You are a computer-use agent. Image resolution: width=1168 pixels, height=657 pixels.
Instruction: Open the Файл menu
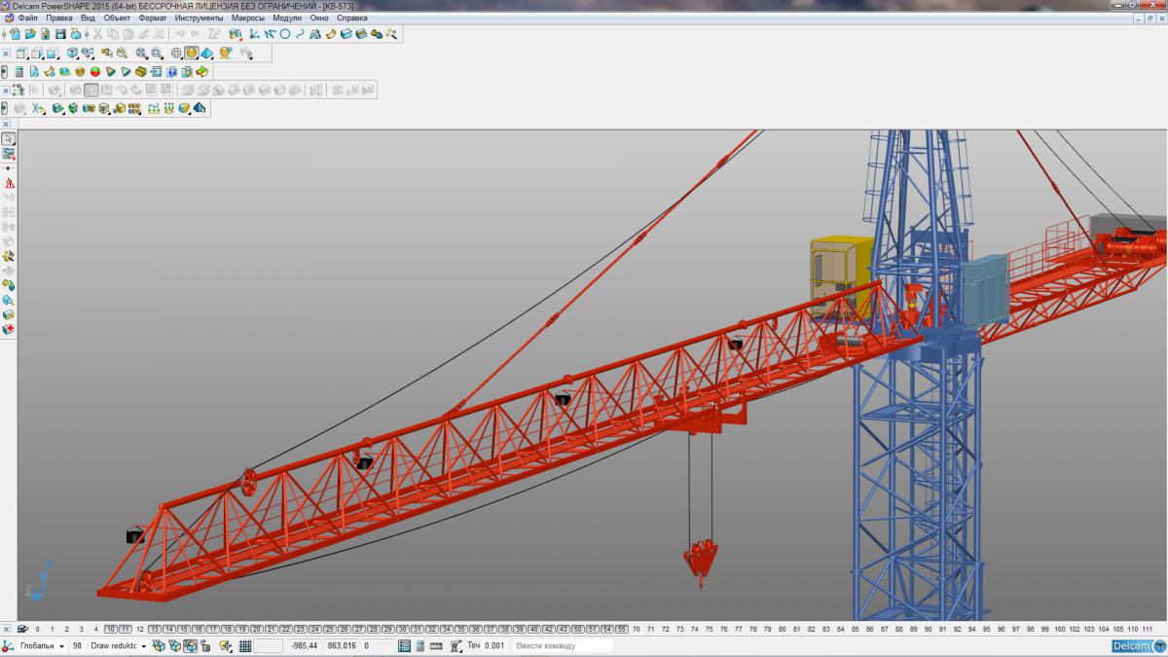pyautogui.click(x=27, y=18)
